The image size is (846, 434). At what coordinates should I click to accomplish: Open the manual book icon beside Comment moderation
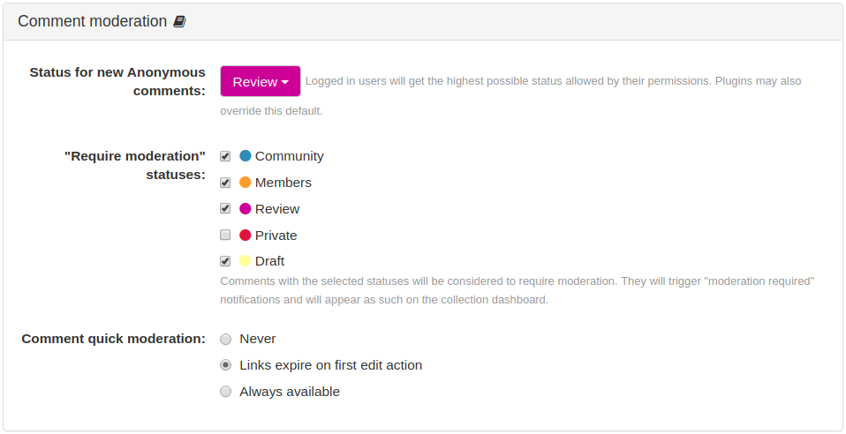[x=179, y=21]
